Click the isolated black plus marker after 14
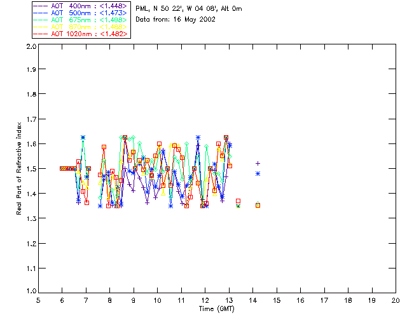This screenshot has height=325, width=407. (x=258, y=164)
